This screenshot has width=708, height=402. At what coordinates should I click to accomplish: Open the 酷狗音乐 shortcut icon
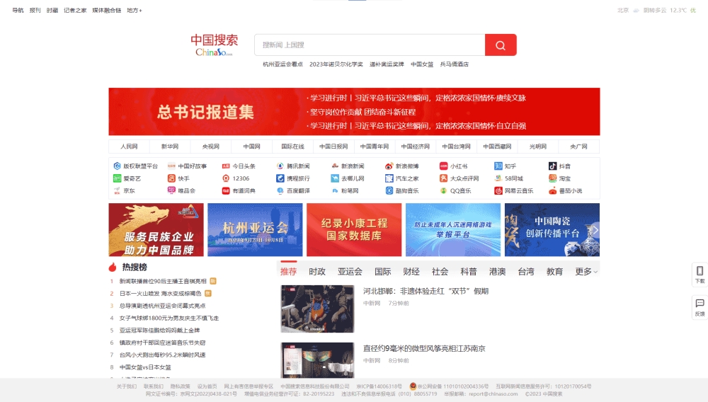[389, 190]
